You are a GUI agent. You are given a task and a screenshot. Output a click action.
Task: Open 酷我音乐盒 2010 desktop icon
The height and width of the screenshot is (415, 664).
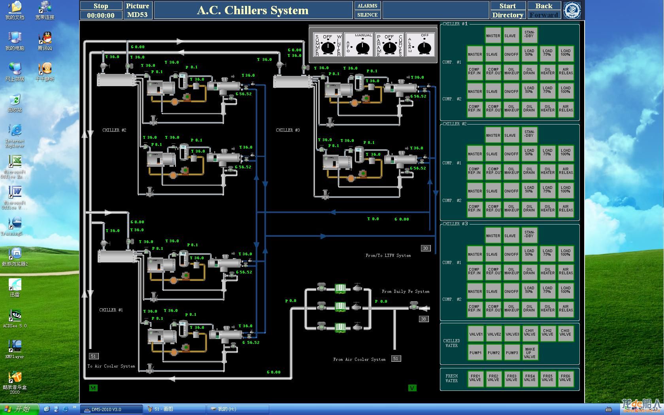(15, 382)
